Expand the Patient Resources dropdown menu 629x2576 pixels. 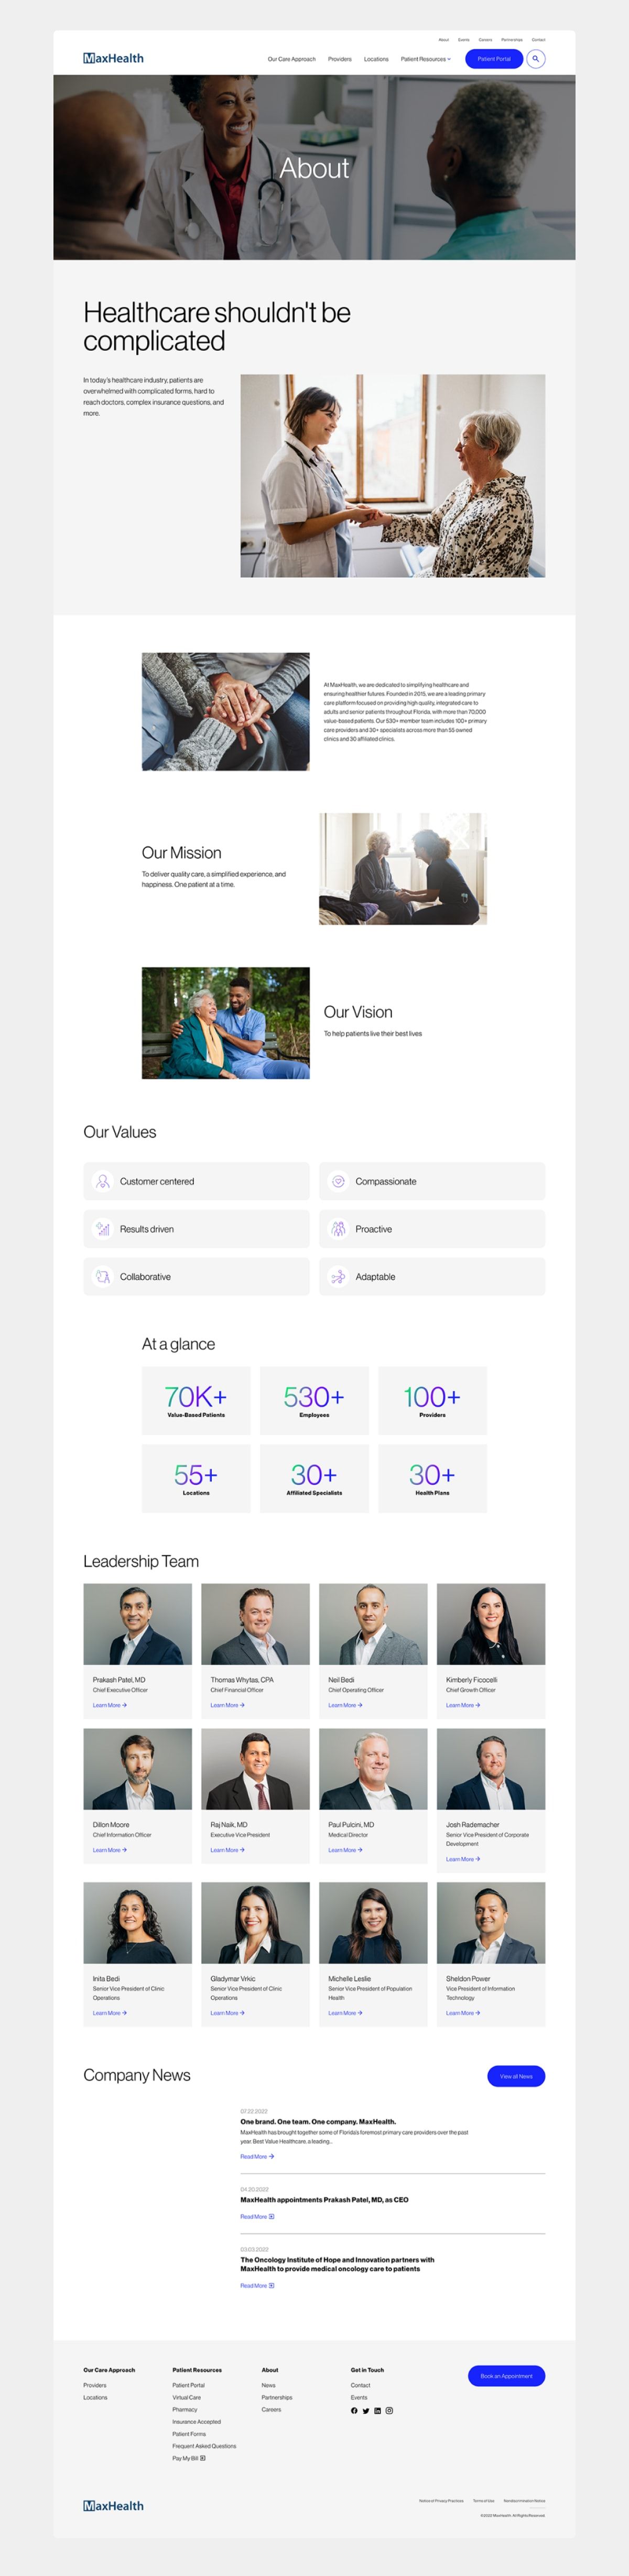(x=425, y=59)
